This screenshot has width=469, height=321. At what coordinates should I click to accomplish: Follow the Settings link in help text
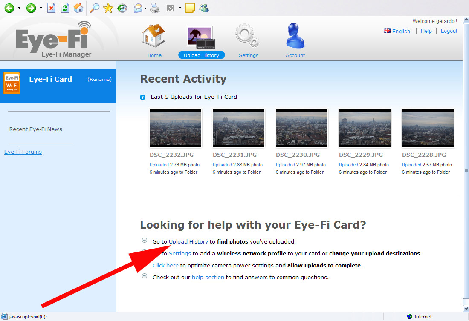(180, 253)
